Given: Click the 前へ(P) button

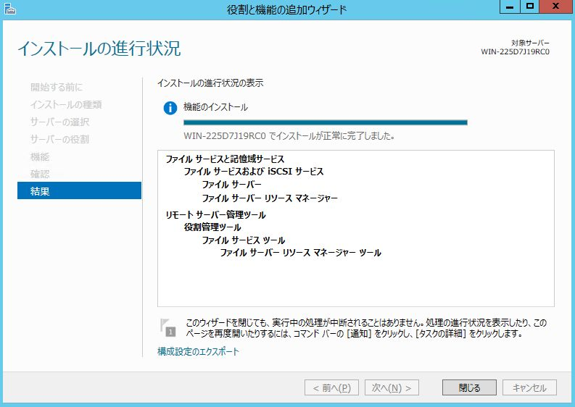Looking at the screenshot, I should (x=331, y=387).
